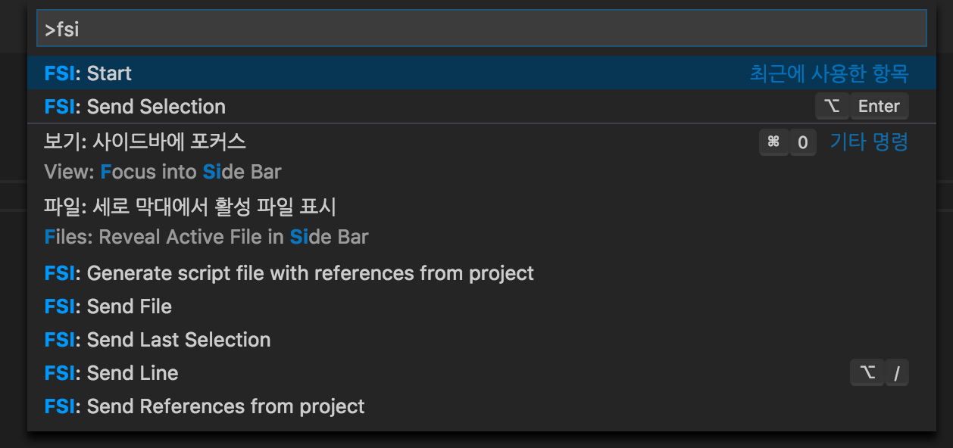The width and height of the screenshot is (953, 448).
Task: Click the Option key badge beside Enter
Action: tap(833, 106)
